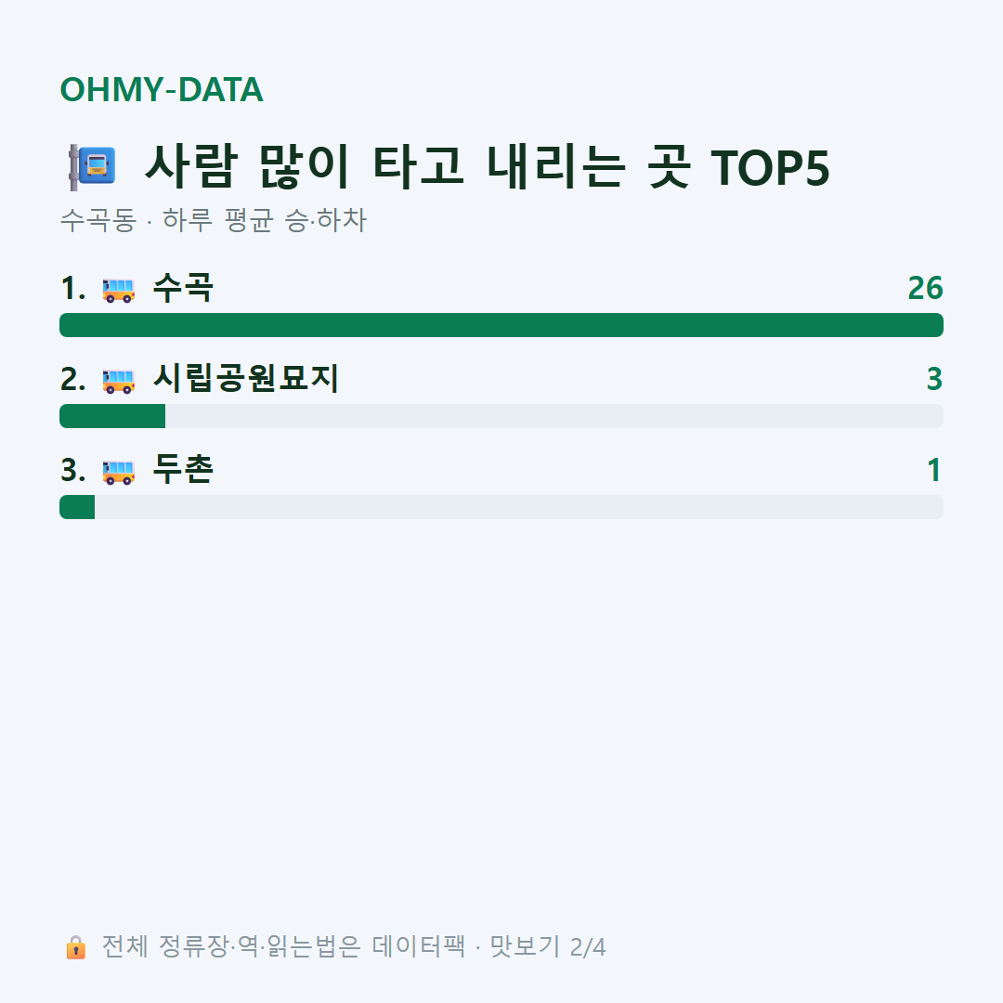This screenshot has height=1003, width=1003.
Task: Click the bus icon next to 두촌
Action: [x=118, y=471]
